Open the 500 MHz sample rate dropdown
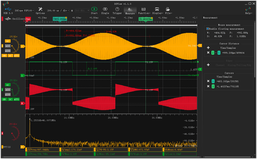The height and width of the screenshot is (159, 257). pyautogui.click(x=82, y=11)
